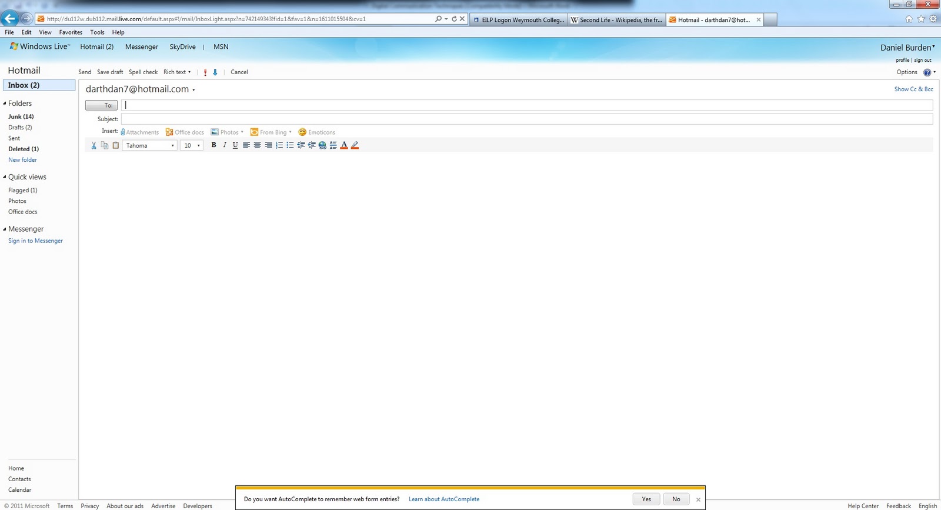Open Learn about AutoComplete link
The width and height of the screenshot is (941, 510).
point(444,499)
